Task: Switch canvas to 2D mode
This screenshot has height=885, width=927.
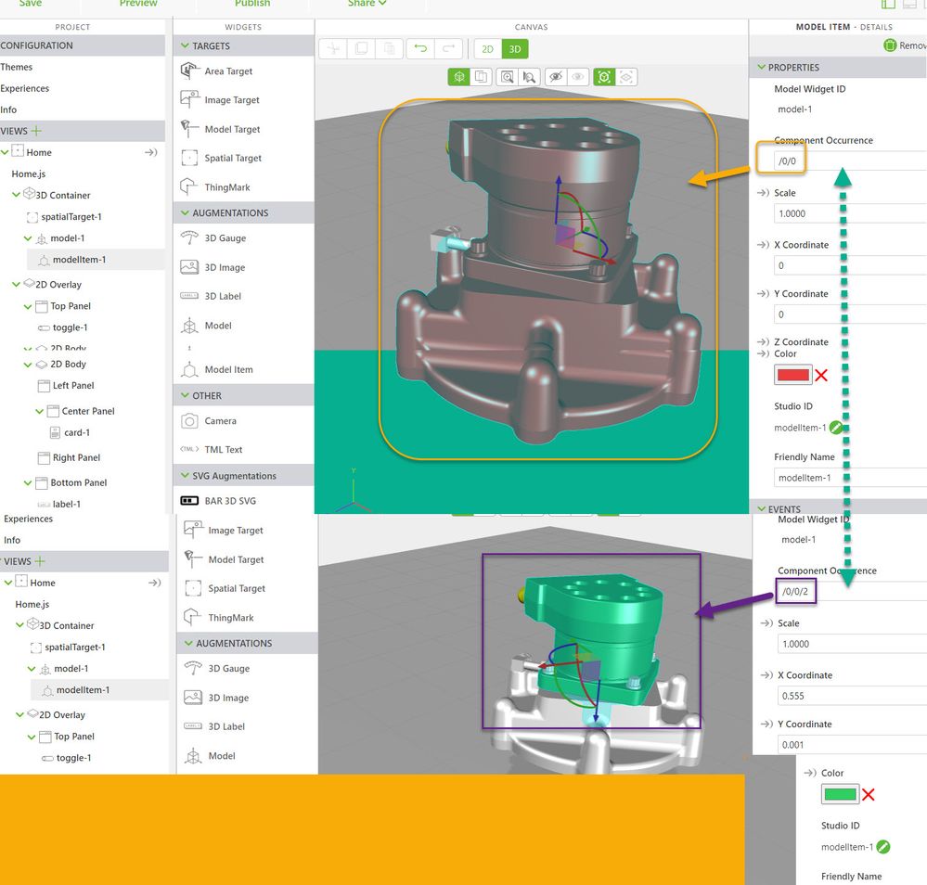Action: (x=487, y=49)
